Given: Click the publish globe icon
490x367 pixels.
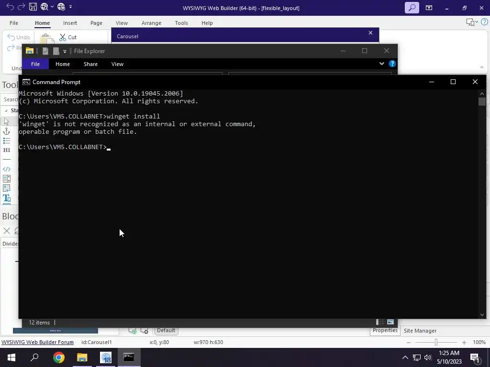Looking at the screenshot, I should [61, 7].
